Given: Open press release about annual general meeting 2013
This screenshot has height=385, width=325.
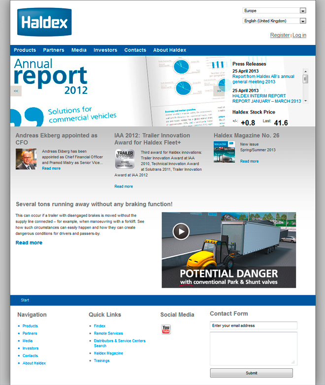Looking at the screenshot, I should coord(263,79).
